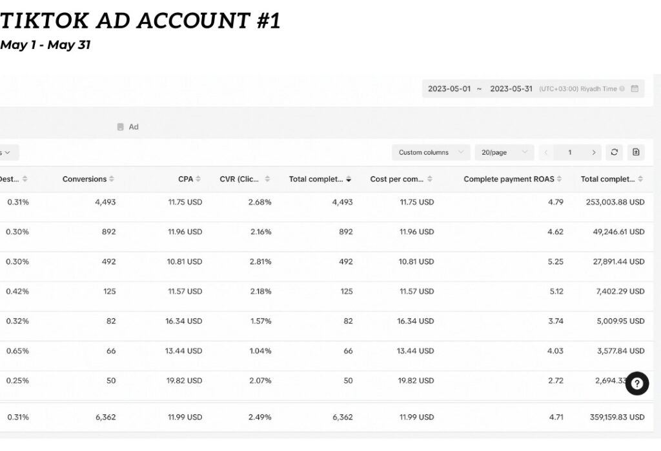Screen dimensions: 661x451
Task: Click ROAS value 2.72
Action: (x=556, y=381)
